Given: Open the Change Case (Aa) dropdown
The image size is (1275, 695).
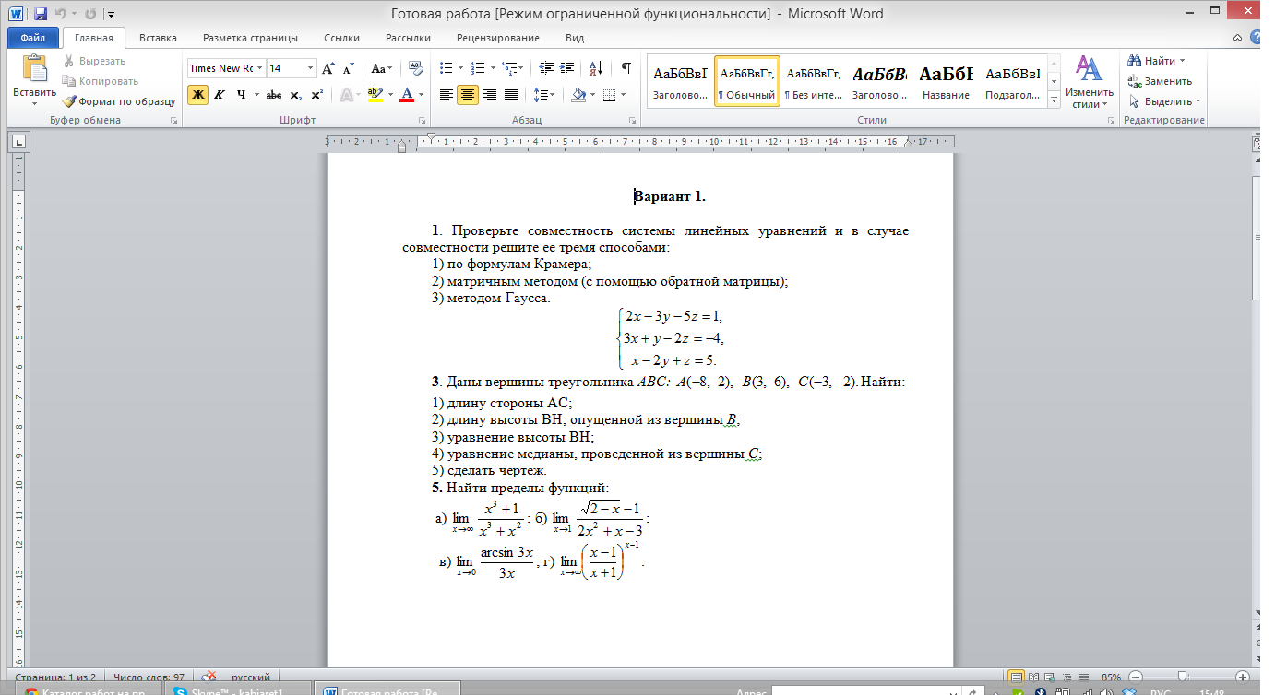Looking at the screenshot, I should click(381, 68).
